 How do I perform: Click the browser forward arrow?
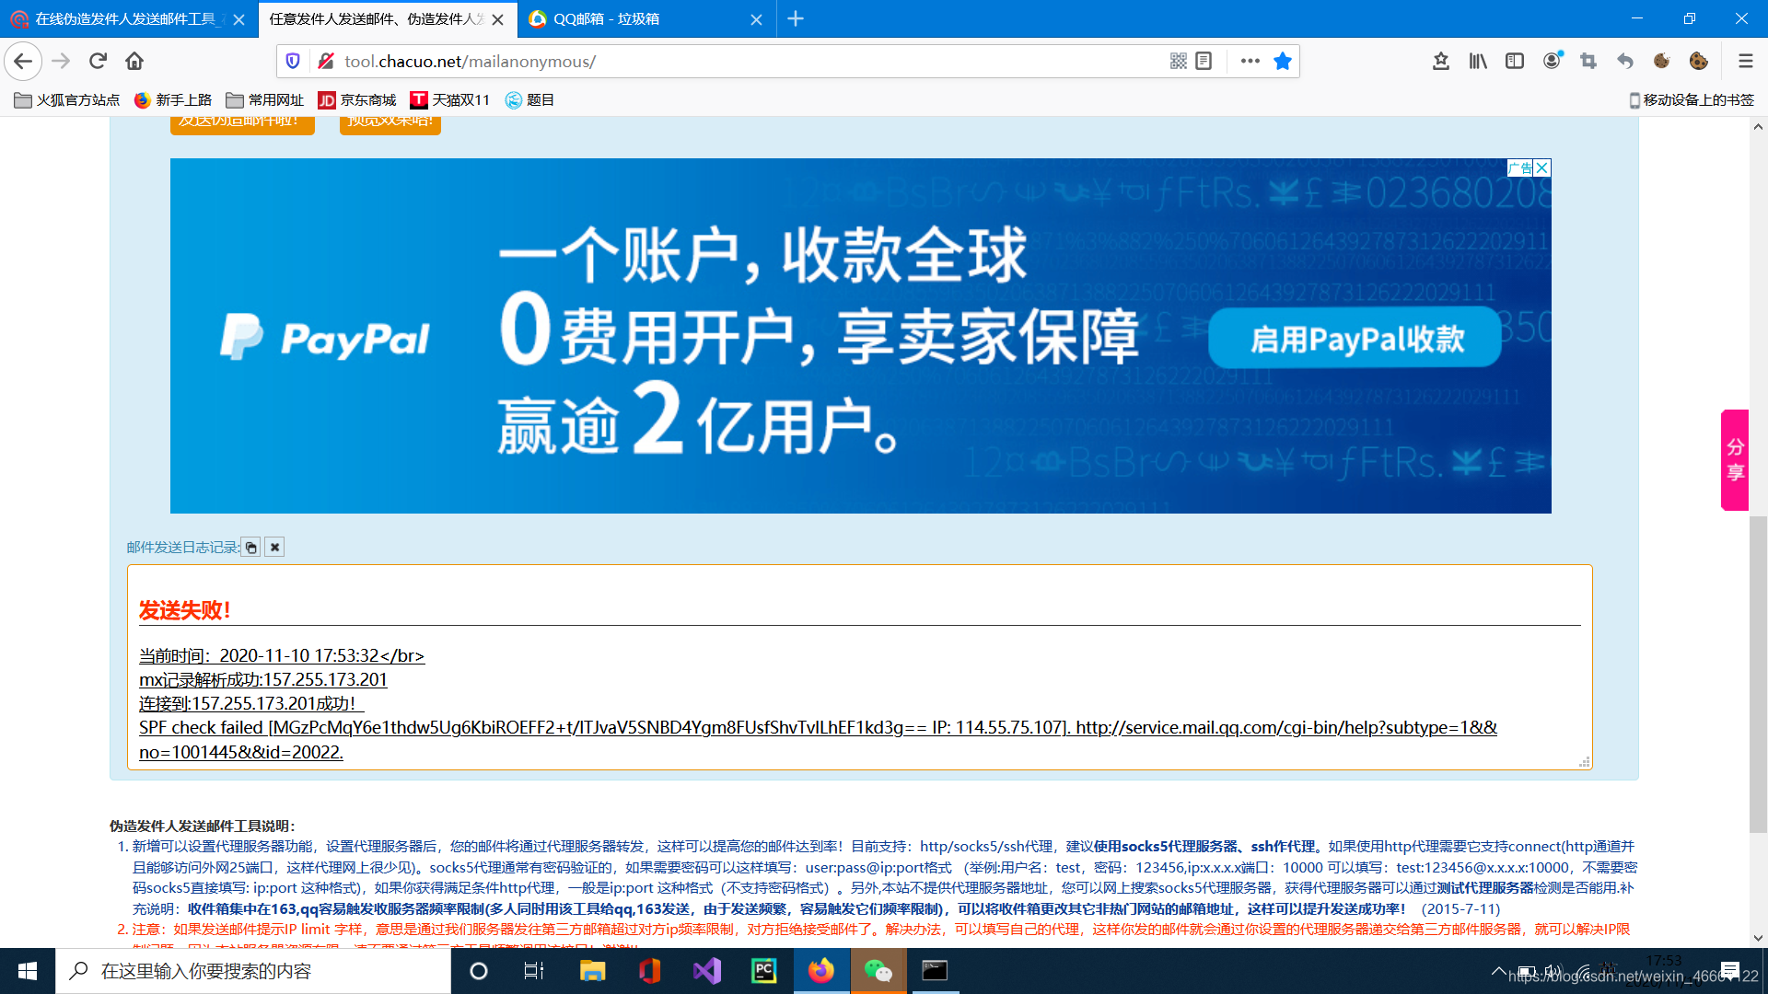(61, 61)
